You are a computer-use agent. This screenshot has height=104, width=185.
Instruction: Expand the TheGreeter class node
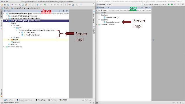(x=19, y=33)
